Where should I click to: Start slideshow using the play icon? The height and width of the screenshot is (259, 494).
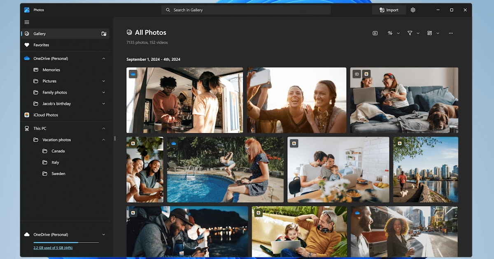(x=375, y=33)
